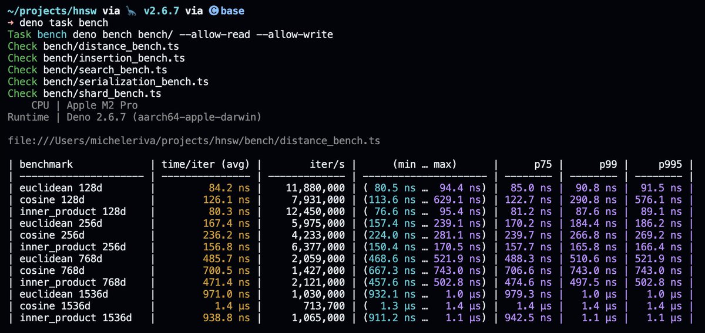Click the '(min … max)' column header
705x333 pixels.
pos(425,165)
